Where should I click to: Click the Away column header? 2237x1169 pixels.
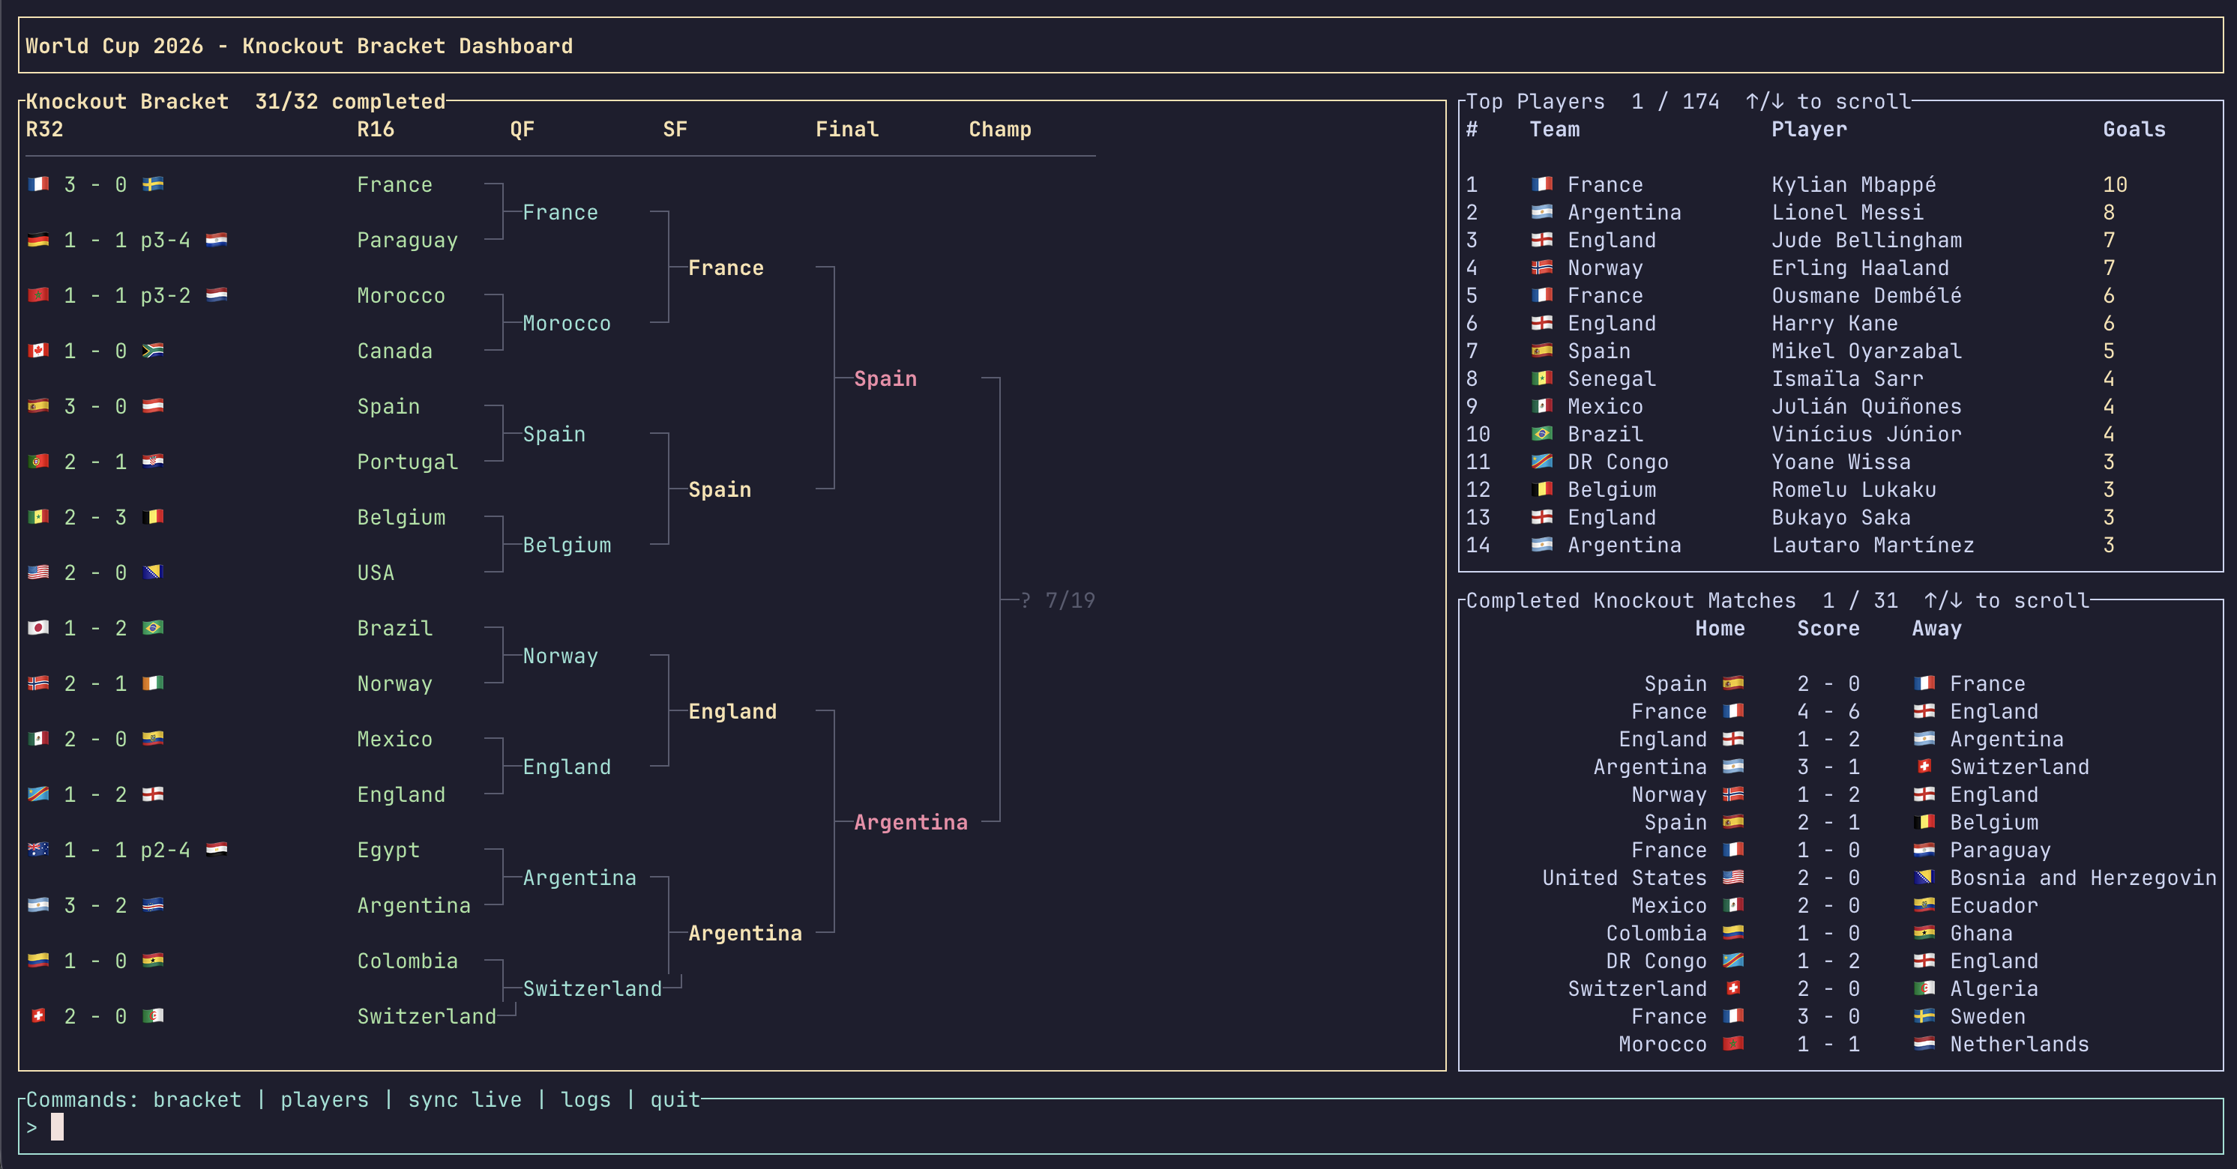[x=1936, y=628]
